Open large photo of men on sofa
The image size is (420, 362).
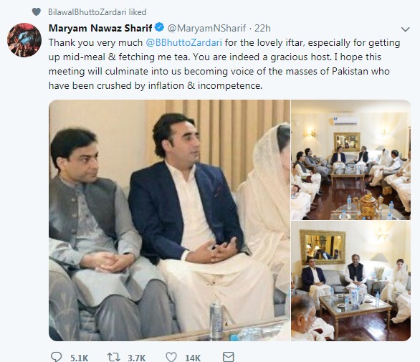[169, 220]
